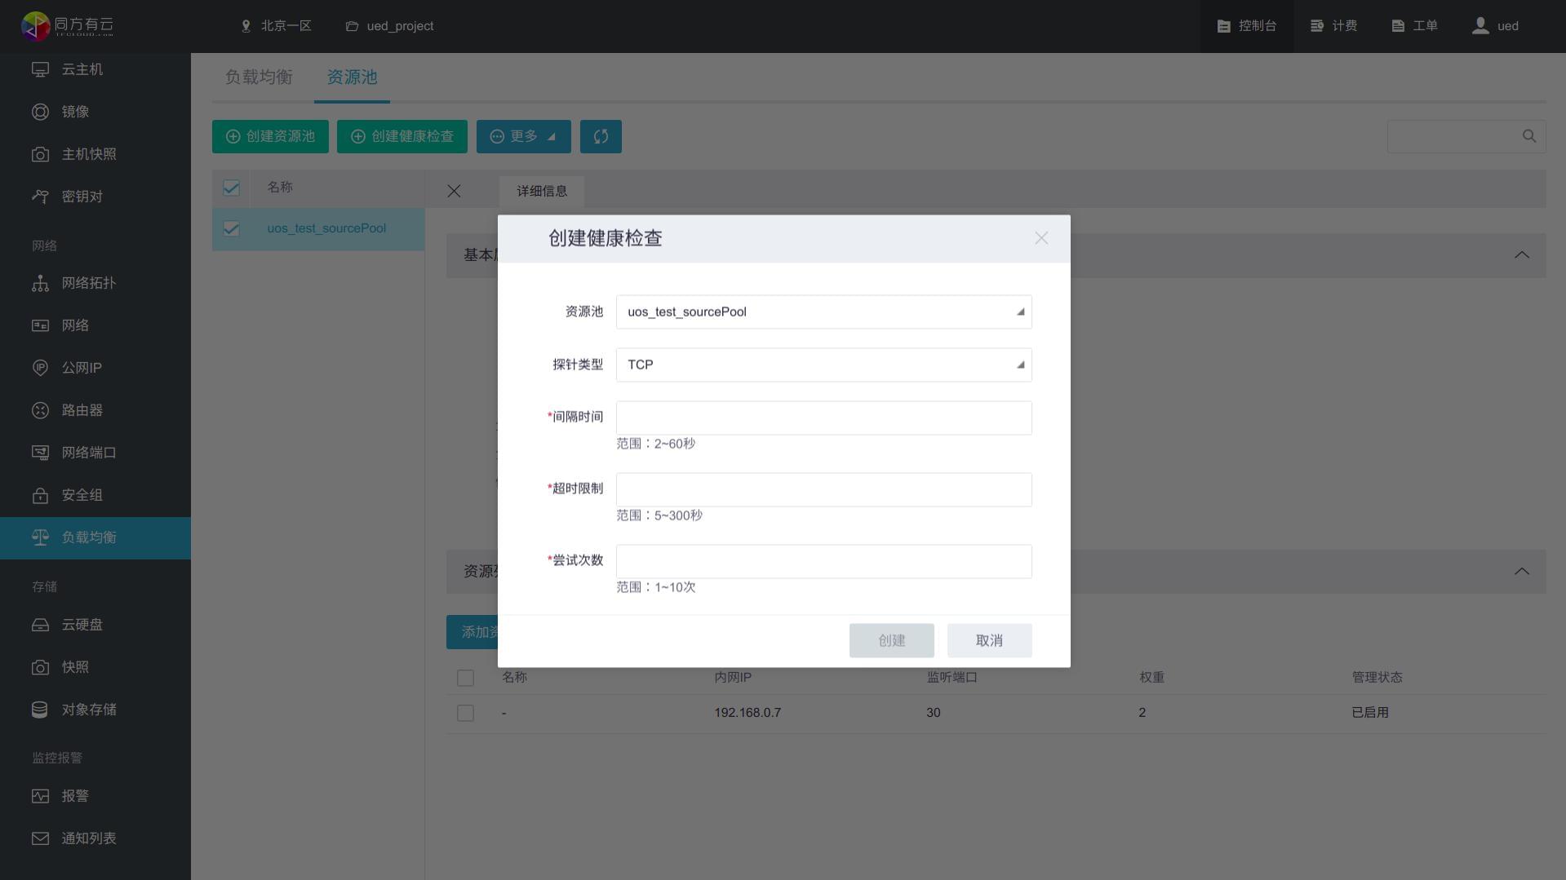
Task: Check the 192.168.0.7 row checkbox
Action: (x=465, y=713)
